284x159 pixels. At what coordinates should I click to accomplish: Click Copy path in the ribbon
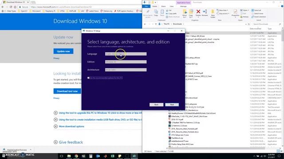(171, 14)
